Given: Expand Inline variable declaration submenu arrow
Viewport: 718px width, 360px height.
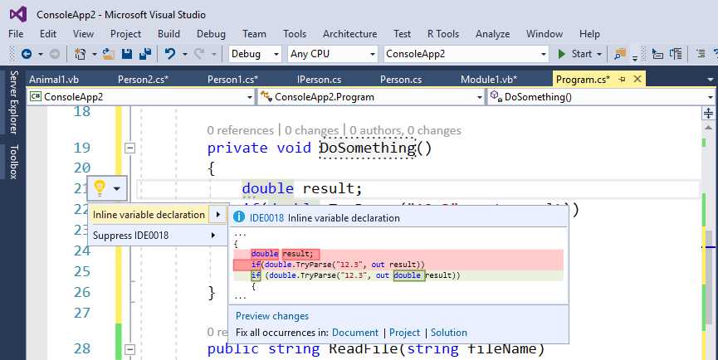Looking at the screenshot, I should 218,215.
